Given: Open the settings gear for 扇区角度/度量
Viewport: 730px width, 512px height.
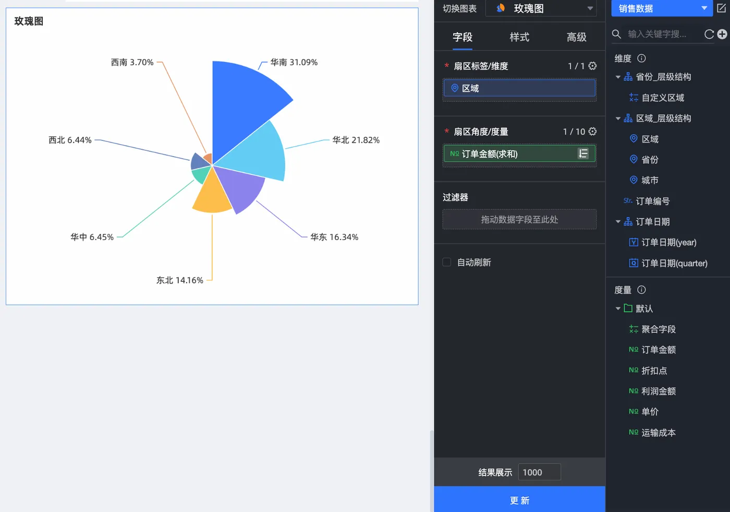Looking at the screenshot, I should 592,132.
